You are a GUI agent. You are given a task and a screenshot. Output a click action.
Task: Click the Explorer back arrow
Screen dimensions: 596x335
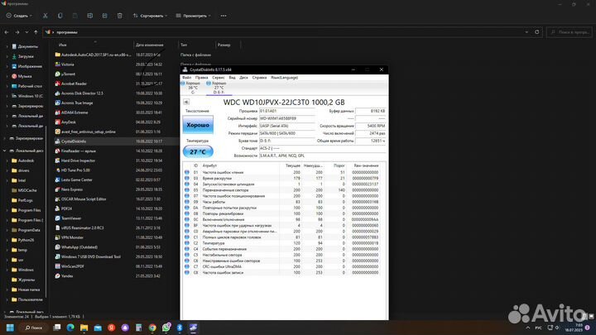7,32
